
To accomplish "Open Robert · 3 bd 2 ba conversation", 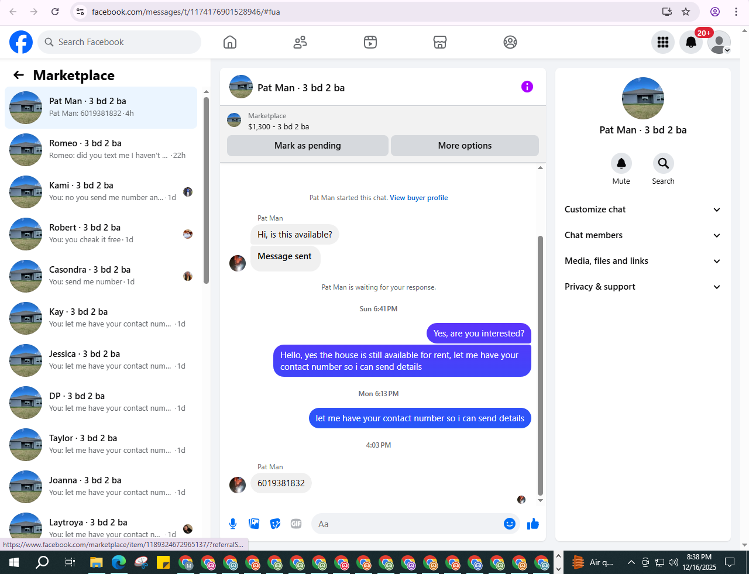I will tap(101, 234).
